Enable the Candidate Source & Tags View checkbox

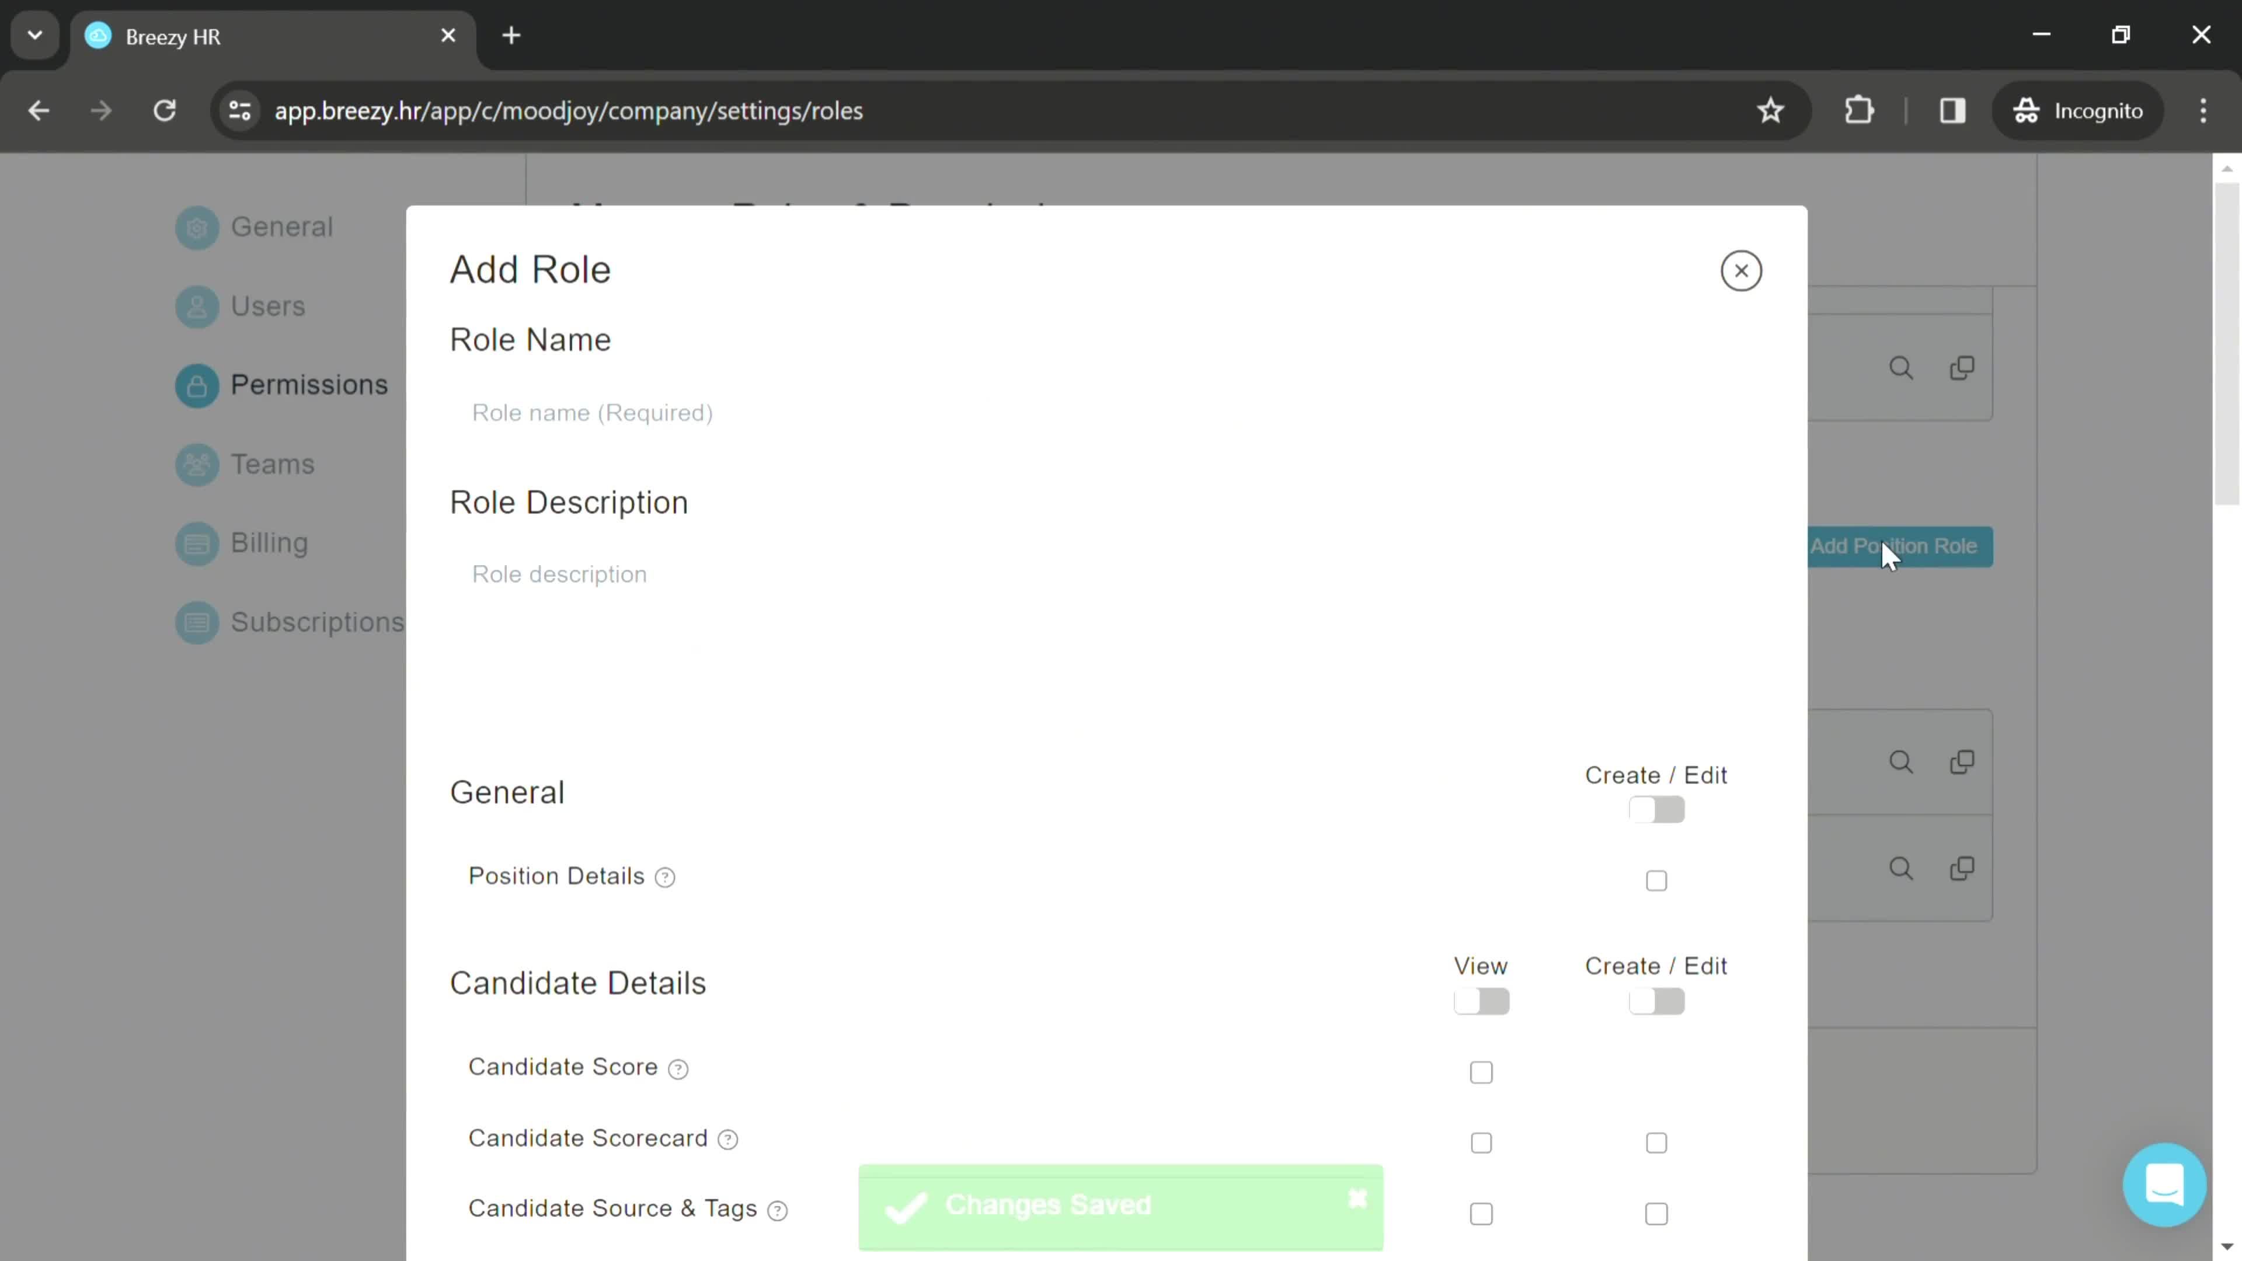point(1481,1213)
